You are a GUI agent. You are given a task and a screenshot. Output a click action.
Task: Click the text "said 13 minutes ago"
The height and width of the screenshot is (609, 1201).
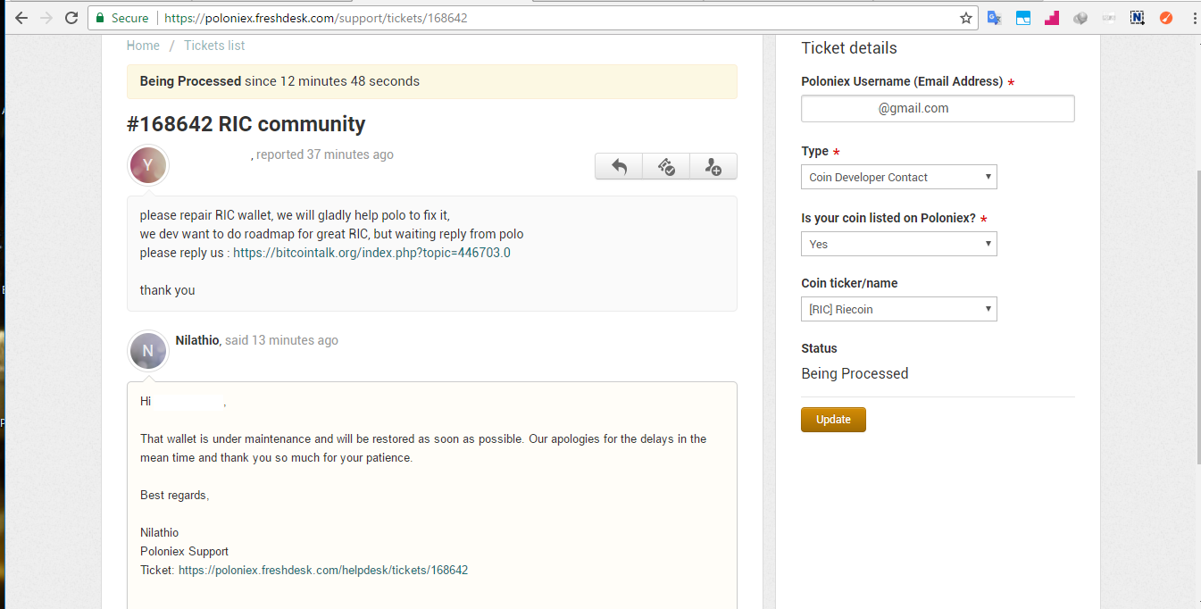pyautogui.click(x=281, y=340)
